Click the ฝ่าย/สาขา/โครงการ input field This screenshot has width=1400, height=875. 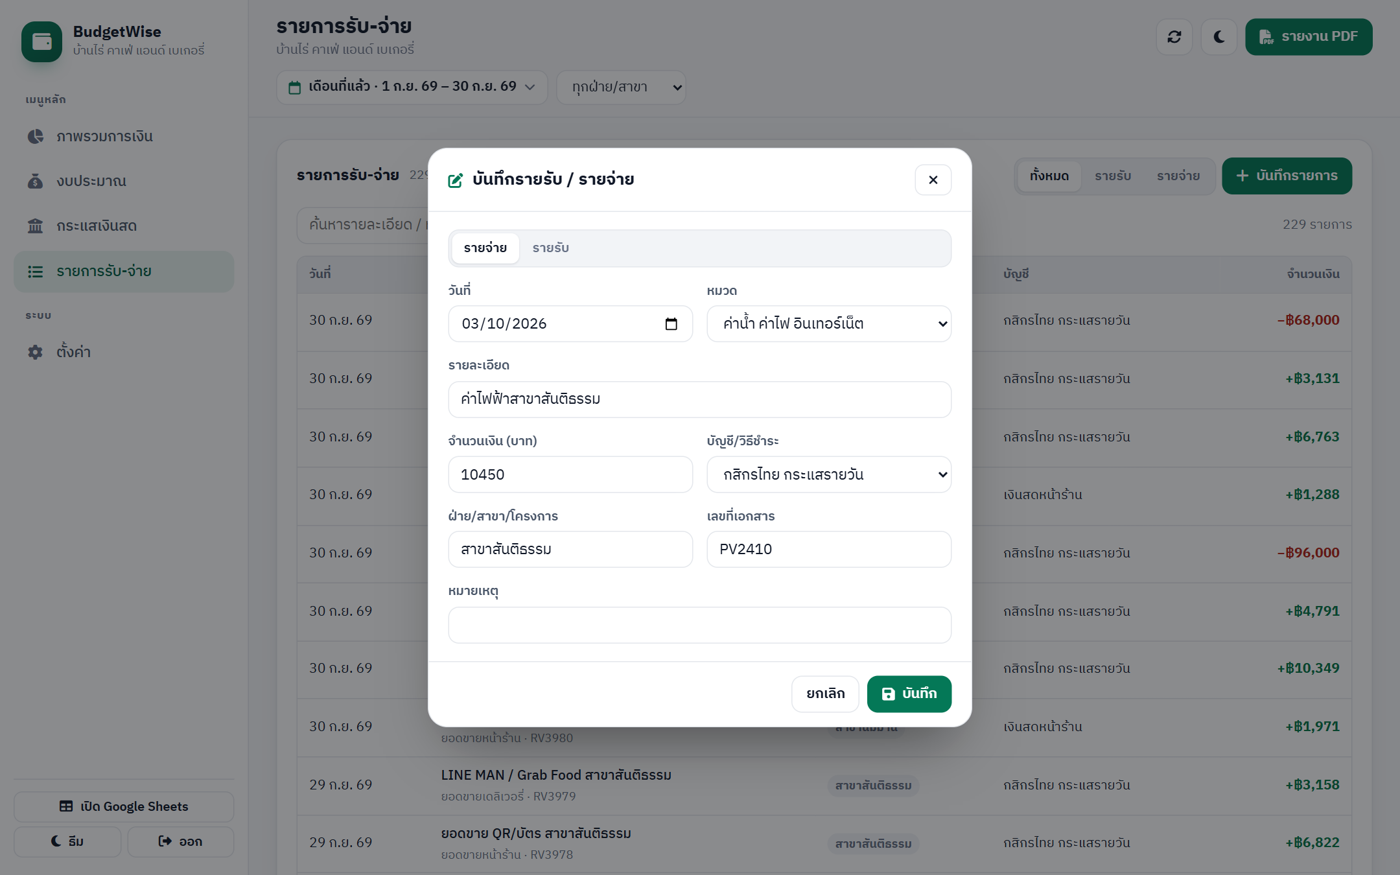(x=570, y=550)
